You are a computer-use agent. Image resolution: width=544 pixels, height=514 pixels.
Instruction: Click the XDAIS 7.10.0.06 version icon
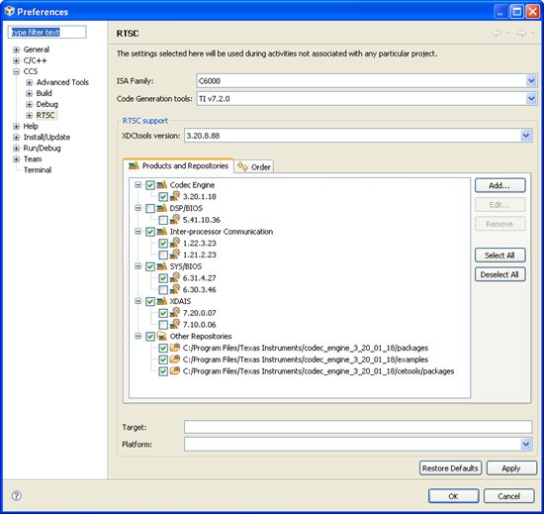point(175,324)
